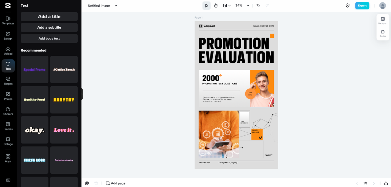Click the delete page trash icon
The image size is (391, 187).
point(96,183)
